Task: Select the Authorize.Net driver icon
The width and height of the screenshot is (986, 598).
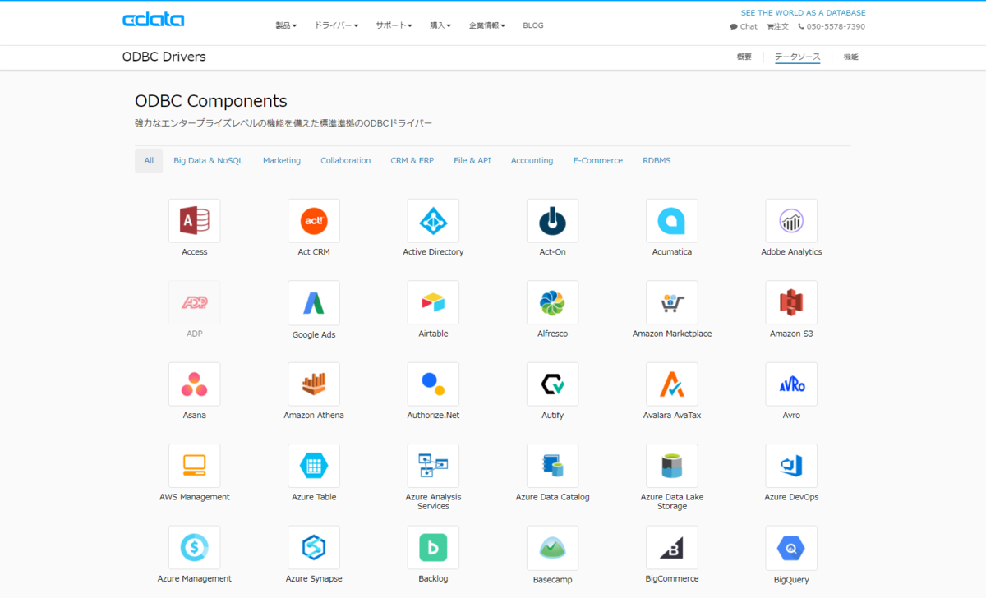Action: pyautogui.click(x=433, y=384)
